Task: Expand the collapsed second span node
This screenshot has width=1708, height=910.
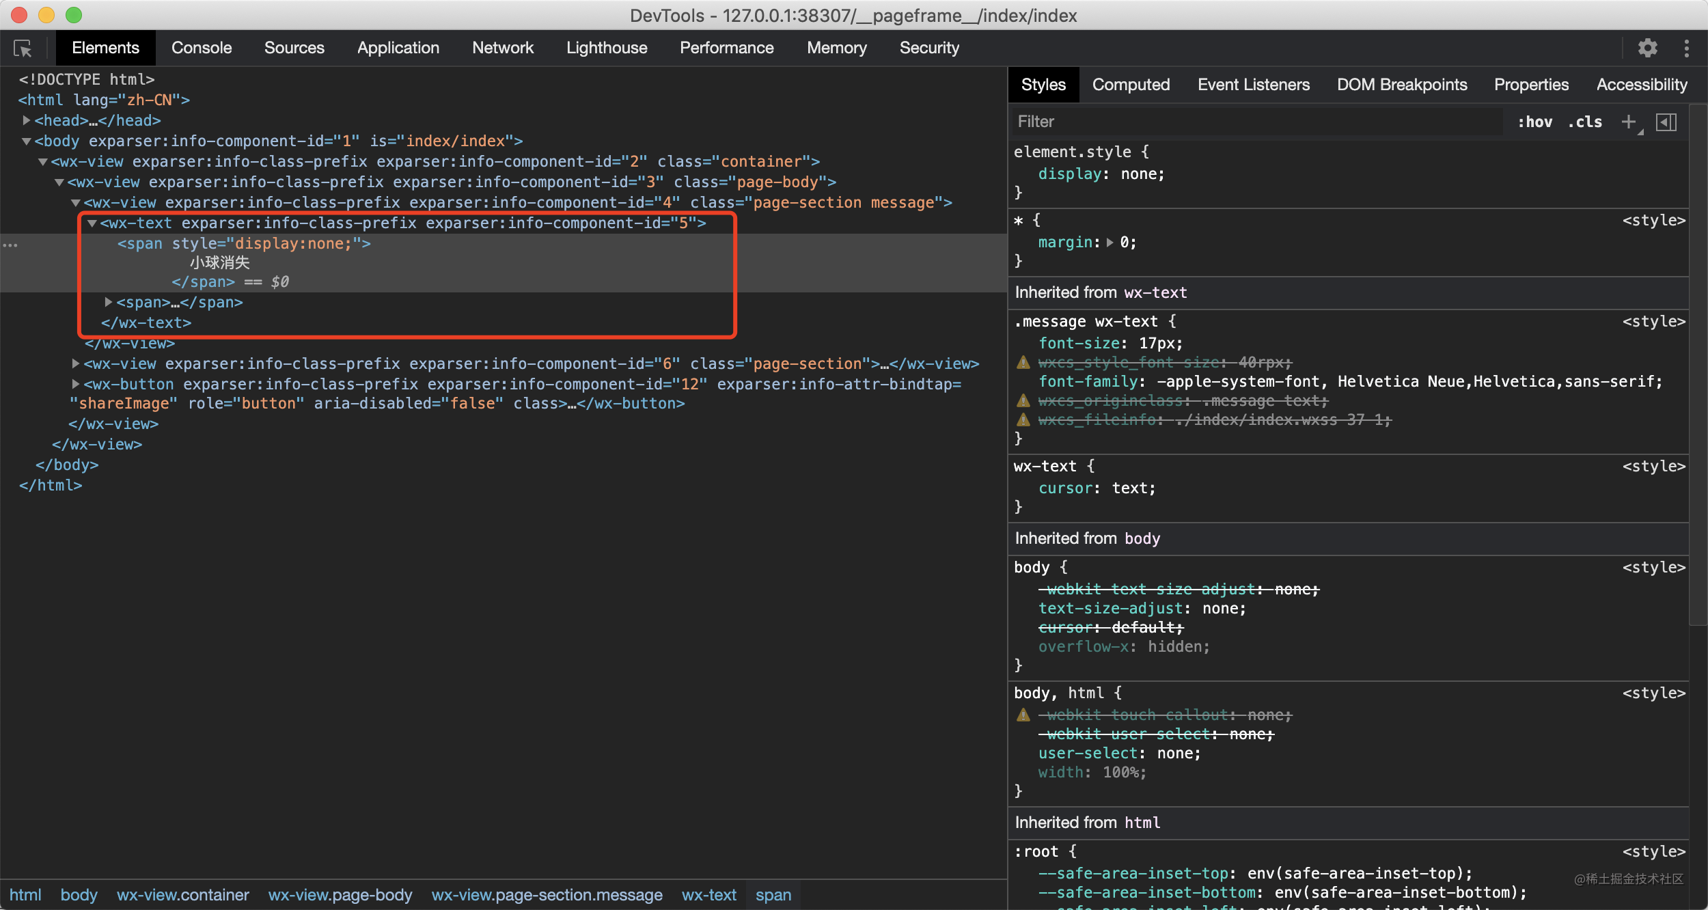Action: pyautogui.click(x=108, y=302)
